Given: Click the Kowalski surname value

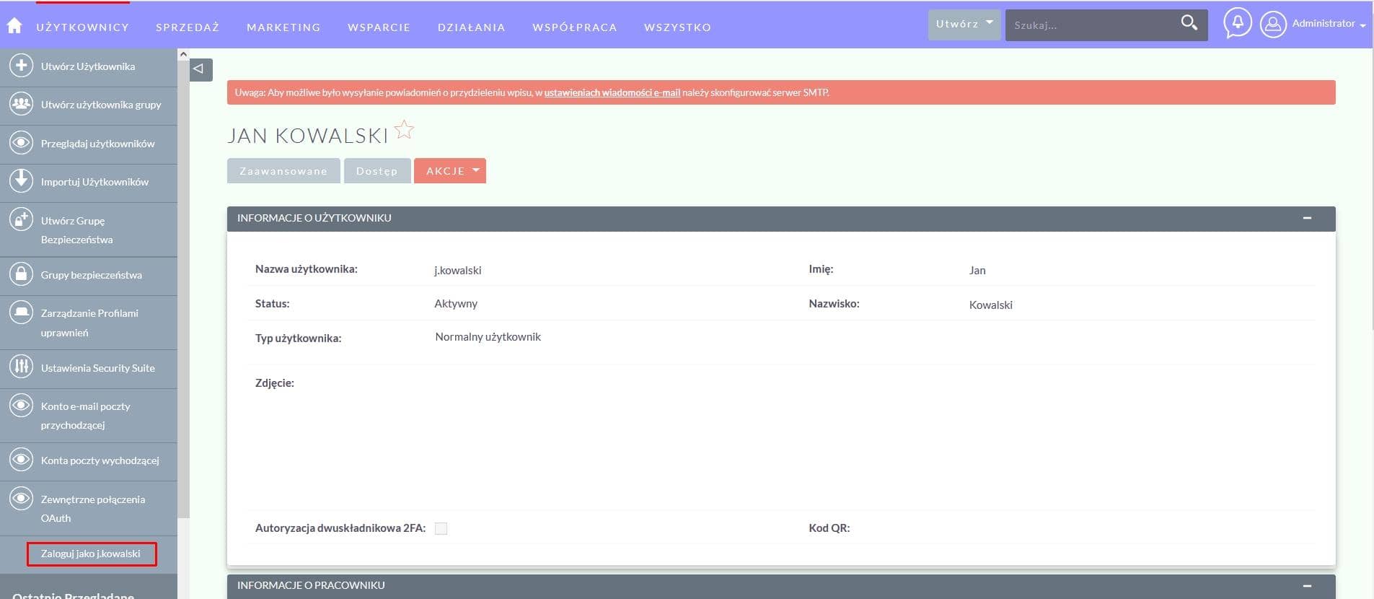Looking at the screenshot, I should [x=991, y=305].
